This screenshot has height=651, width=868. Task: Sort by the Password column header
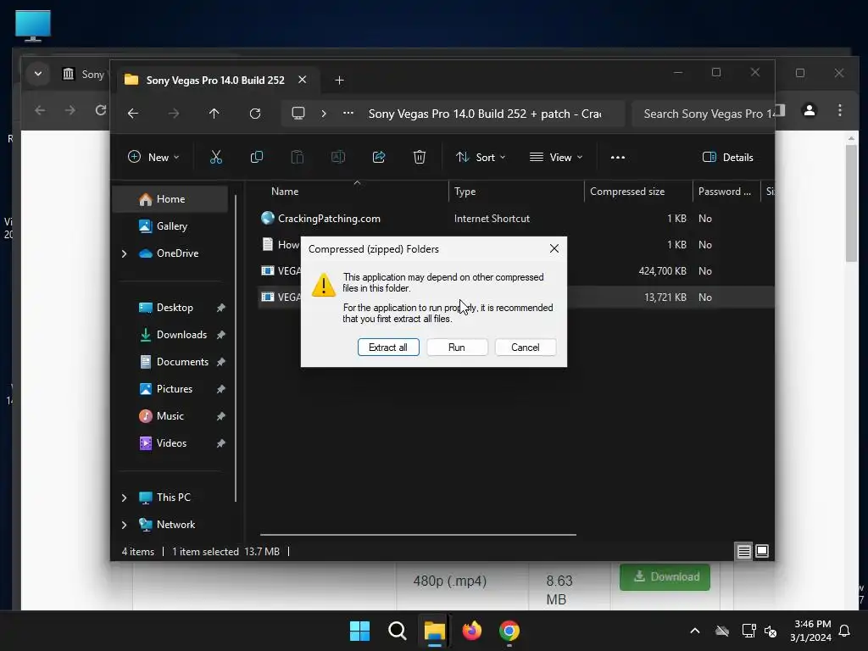pyautogui.click(x=726, y=192)
